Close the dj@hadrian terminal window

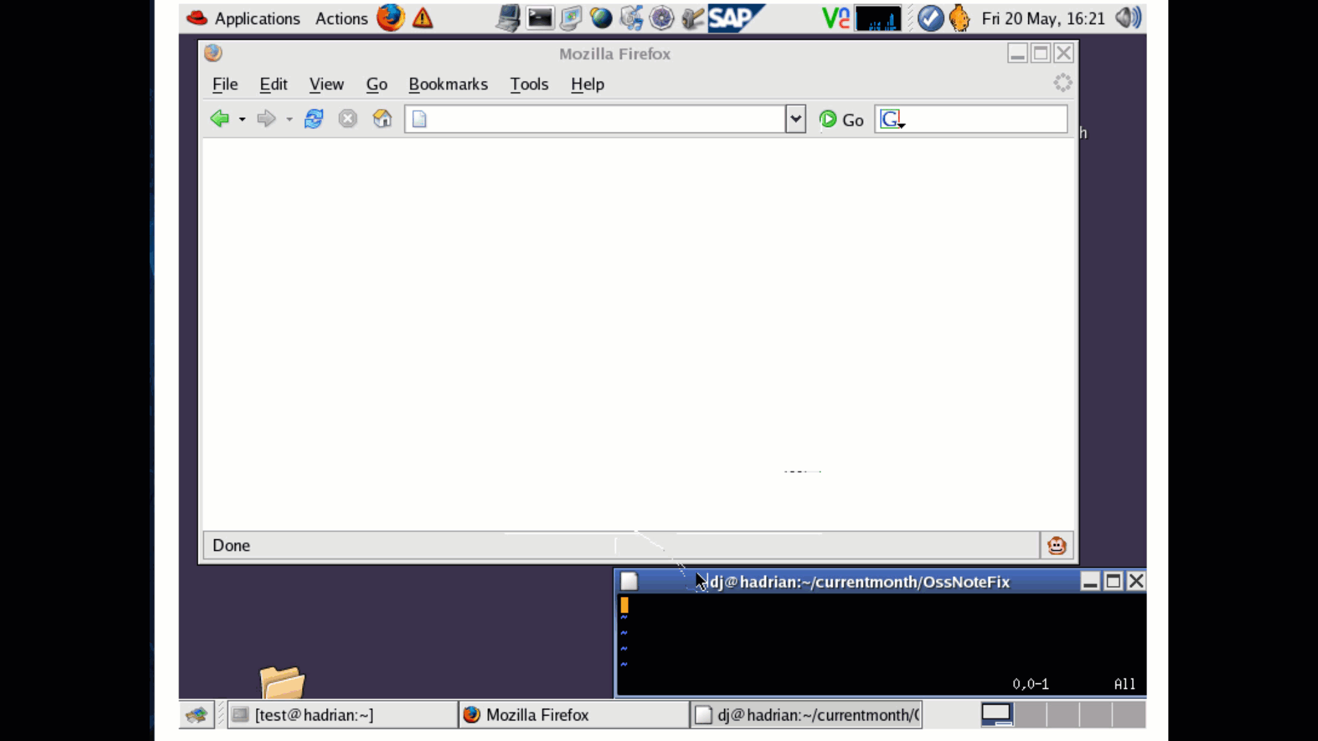[x=1137, y=582]
